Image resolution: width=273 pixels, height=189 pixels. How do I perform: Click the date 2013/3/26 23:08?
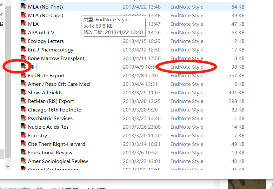[x=142, y=127]
